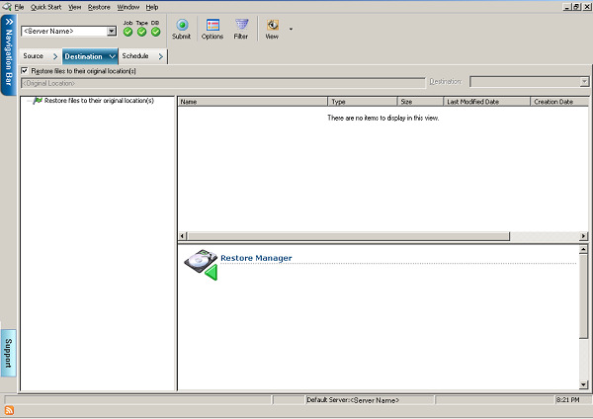Select the Destination tab

(x=90, y=56)
